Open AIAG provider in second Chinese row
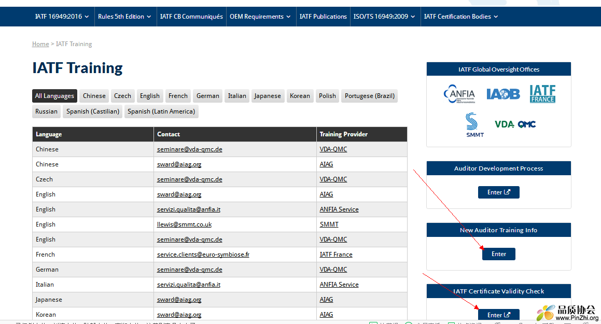 click(326, 164)
